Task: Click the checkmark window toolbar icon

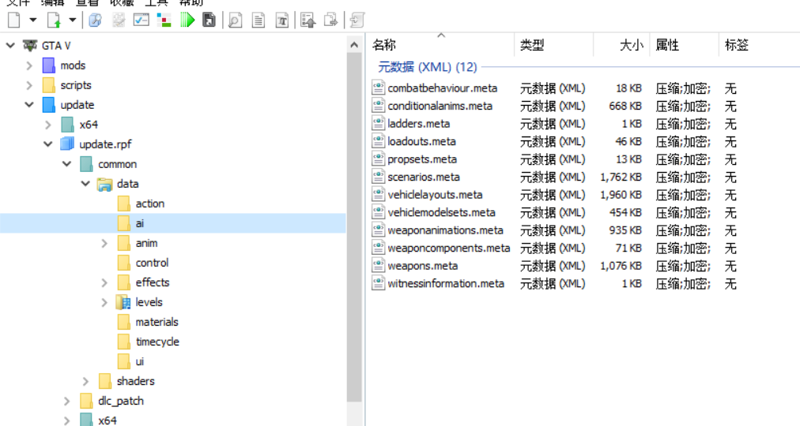Action: tap(142, 21)
